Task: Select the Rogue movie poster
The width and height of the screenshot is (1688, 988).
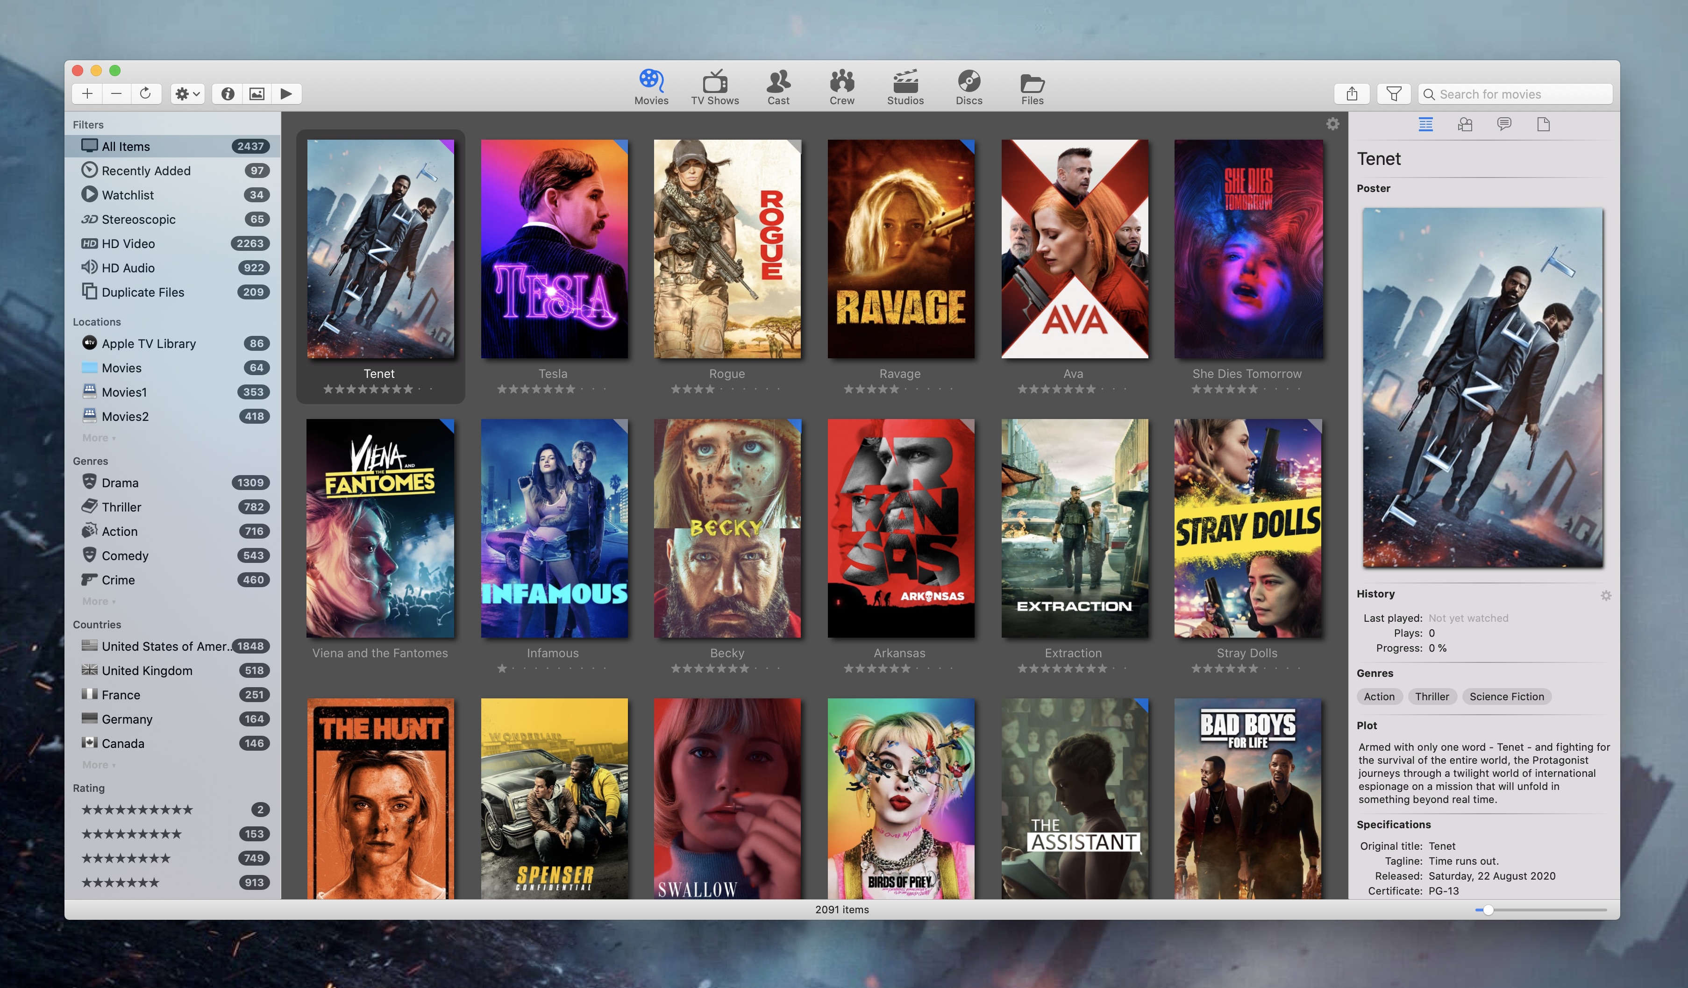Action: 727,249
